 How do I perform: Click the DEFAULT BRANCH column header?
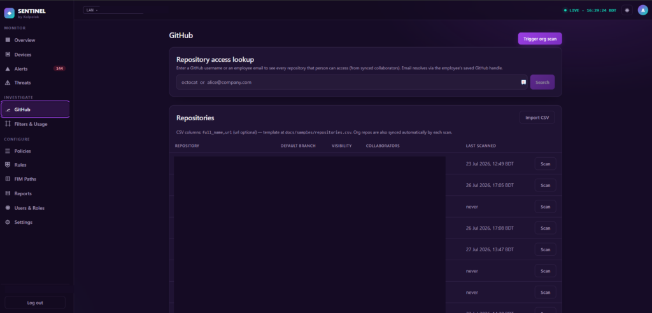pos(298,146)
